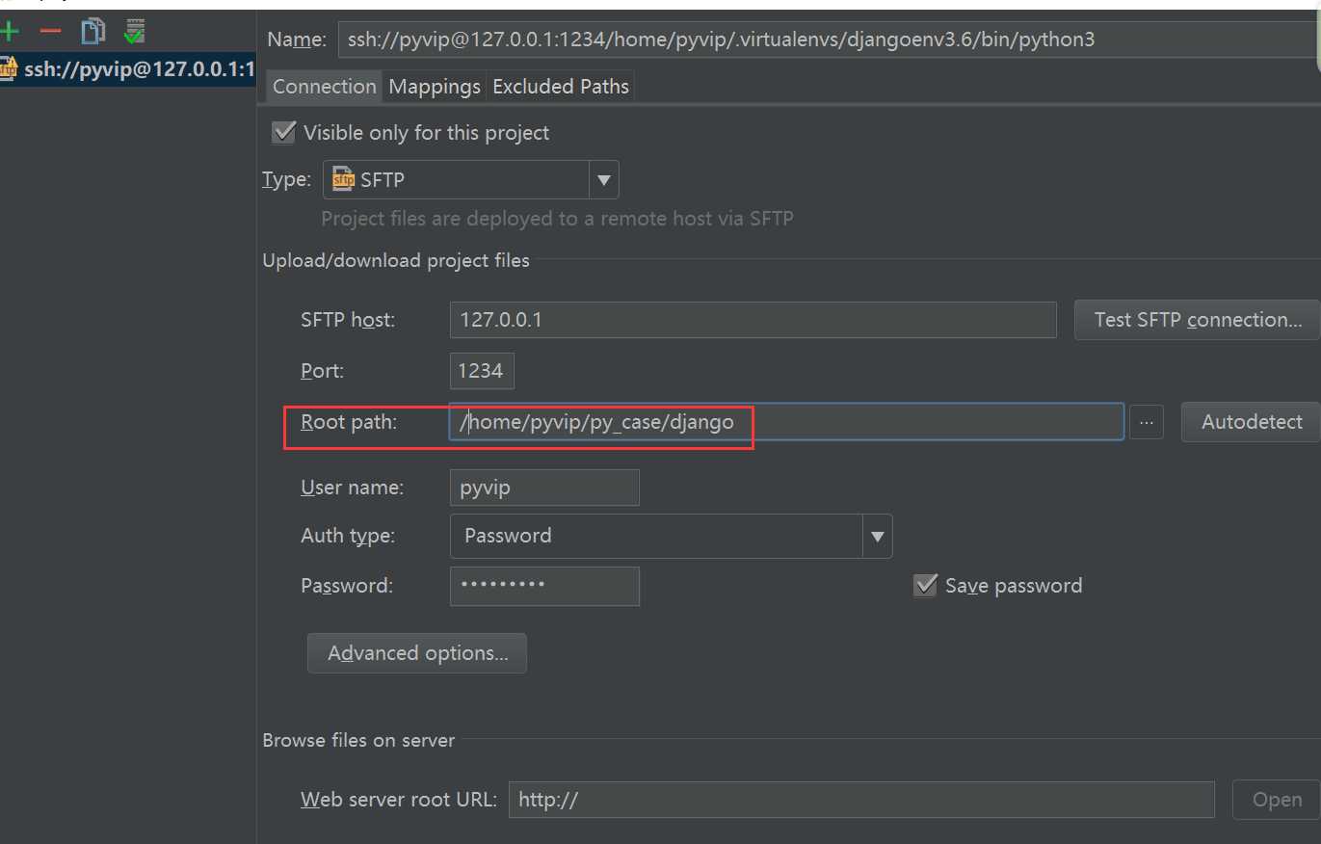This screenshot has width=1321, height=844.
Task: Edit the Root path field
Action: point(786,422)
